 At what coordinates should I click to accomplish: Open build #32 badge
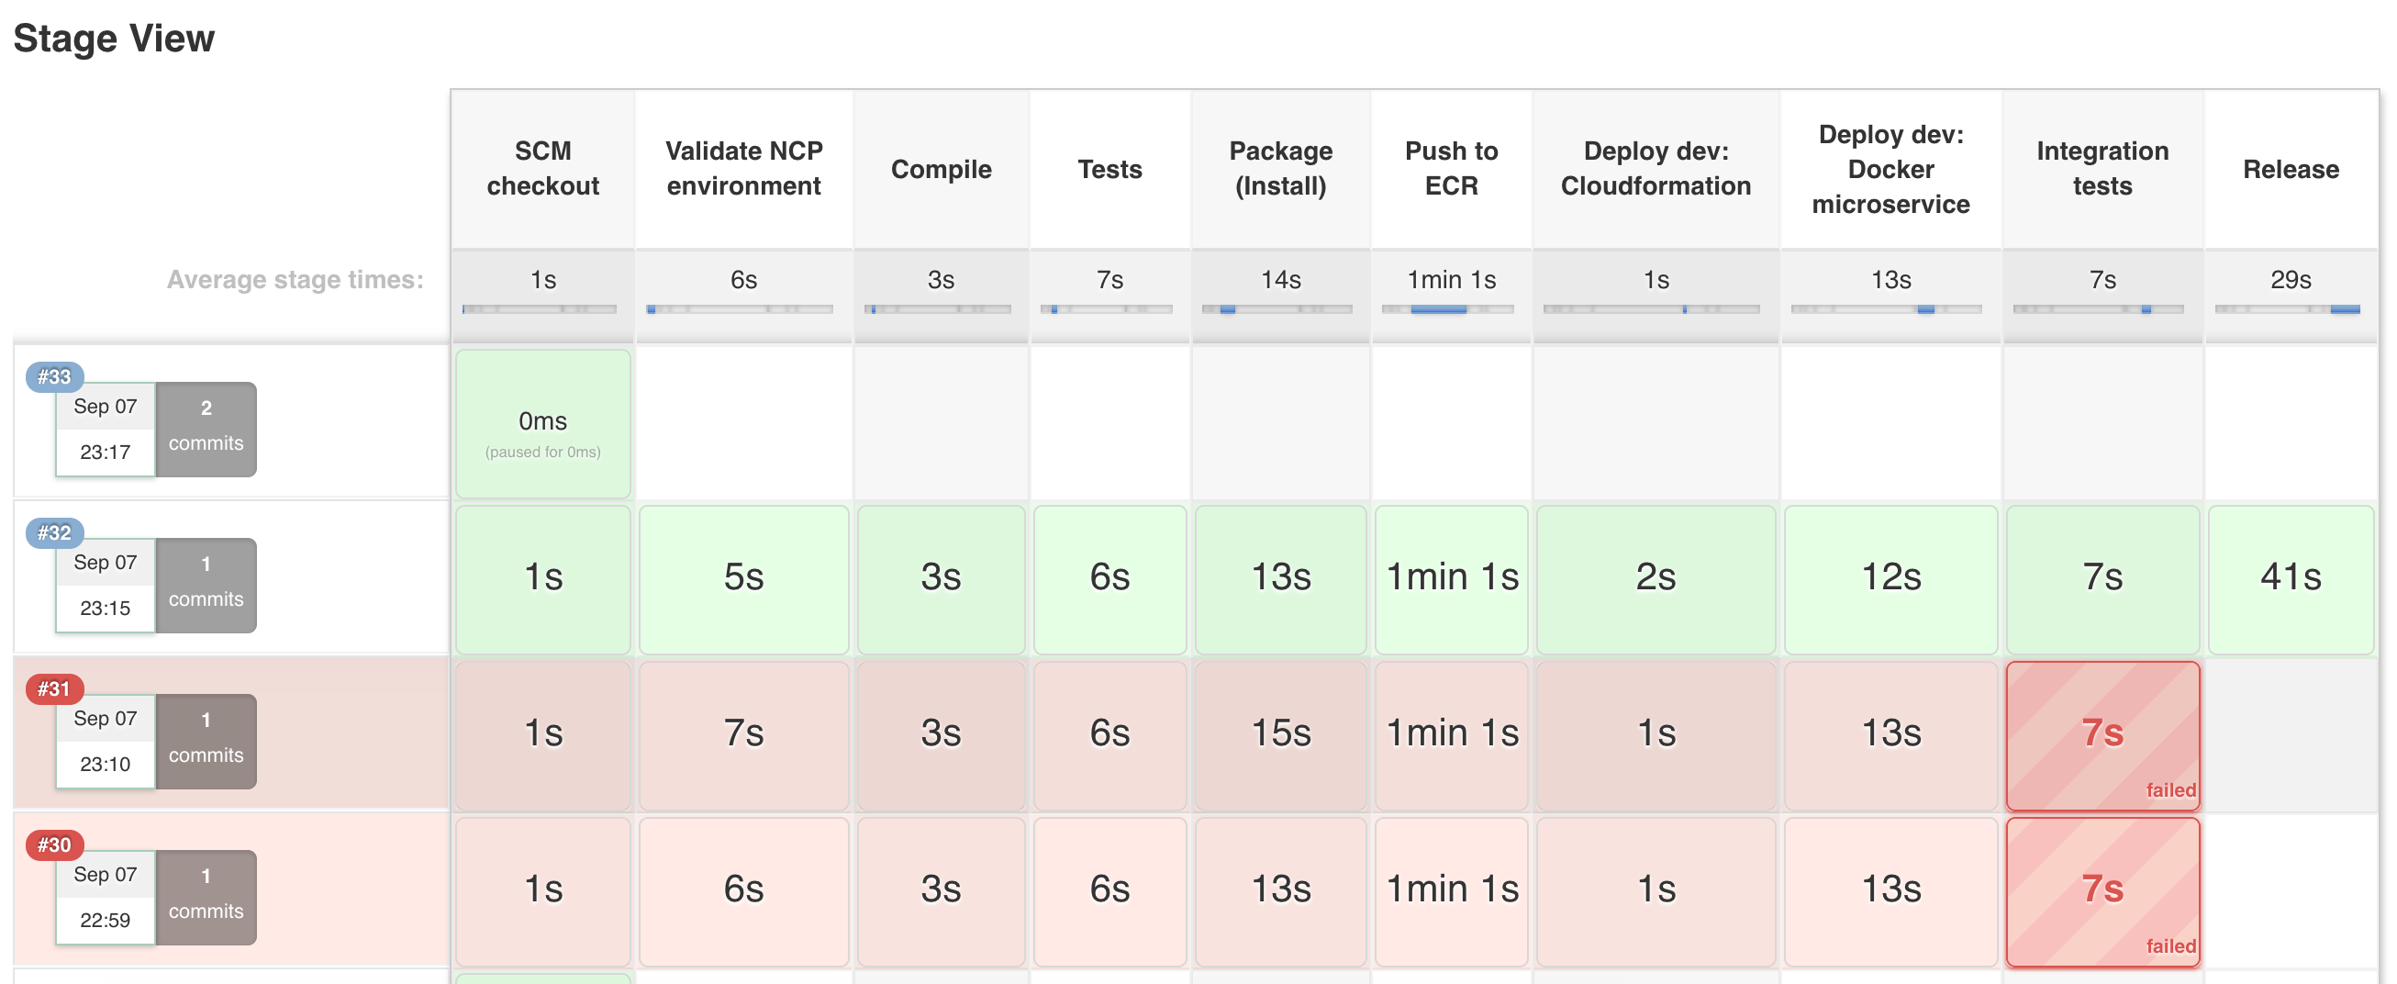tap(55, 533)
